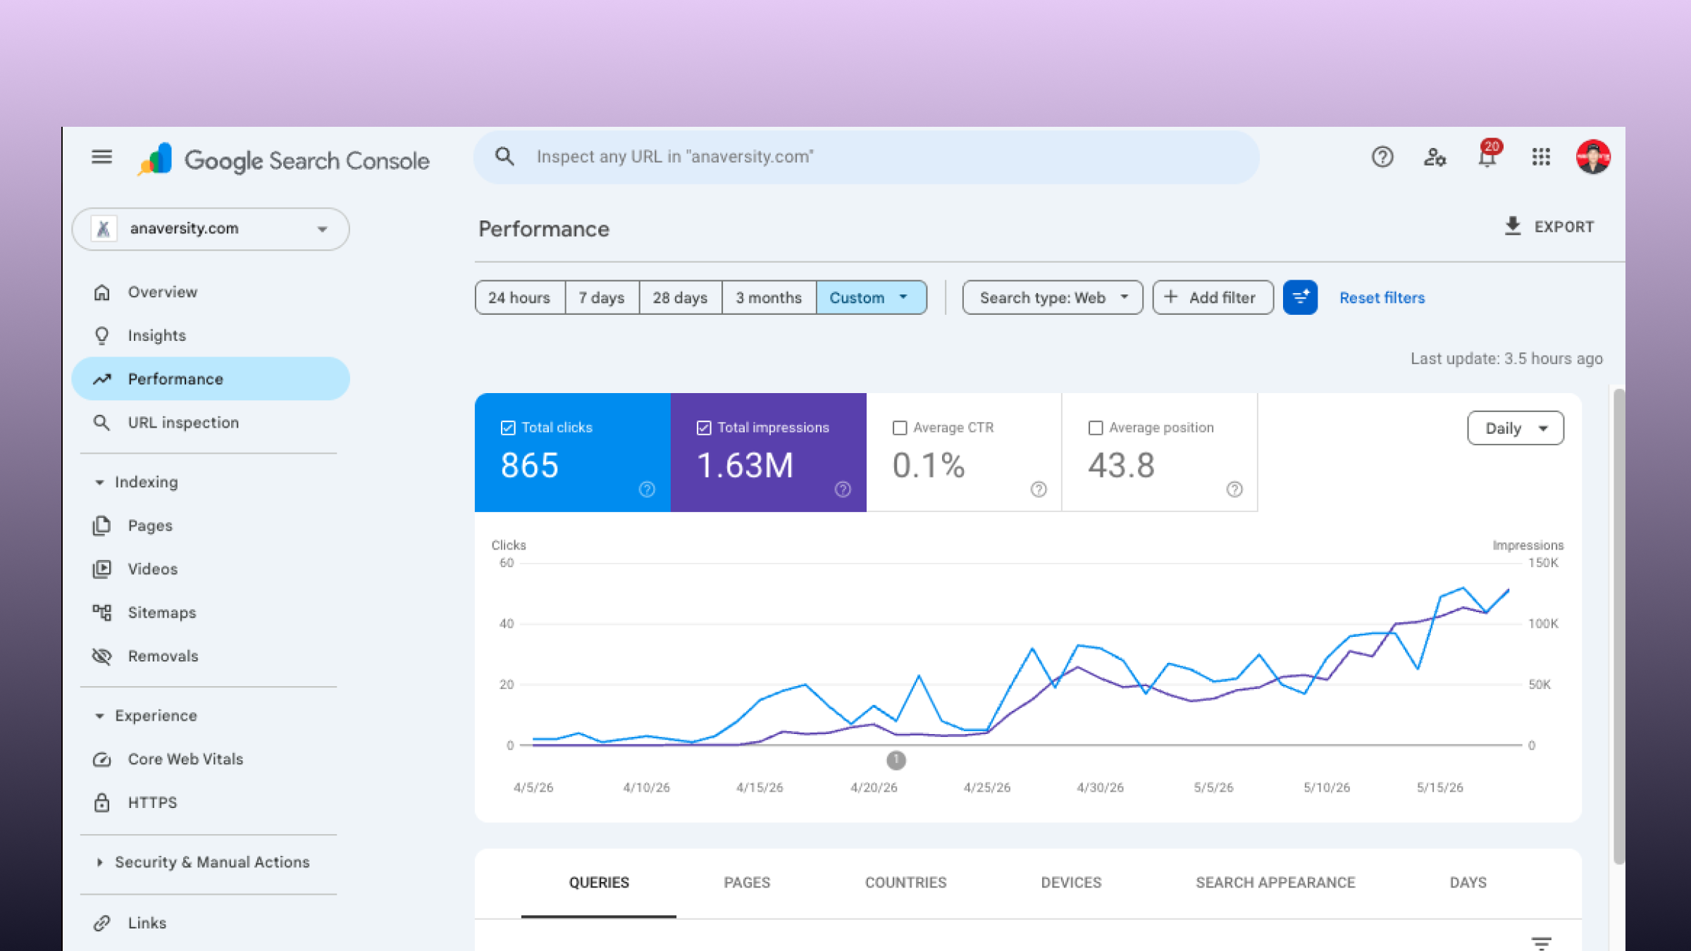1691x951 pixels.
Task: Open the Custom date range dropdown
Action: coord(871,297)
